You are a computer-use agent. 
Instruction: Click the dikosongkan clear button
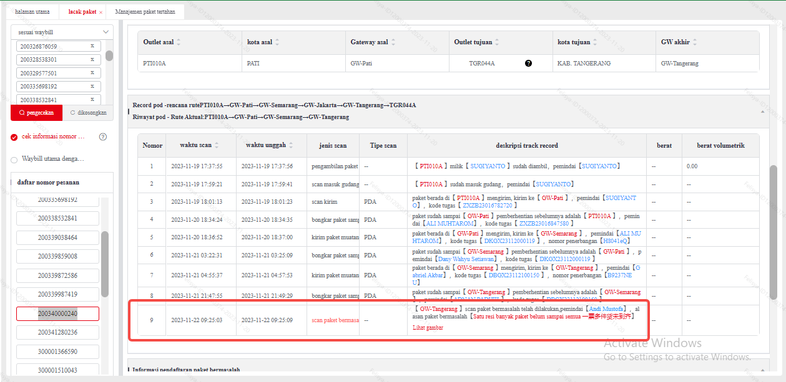[88, 113]
